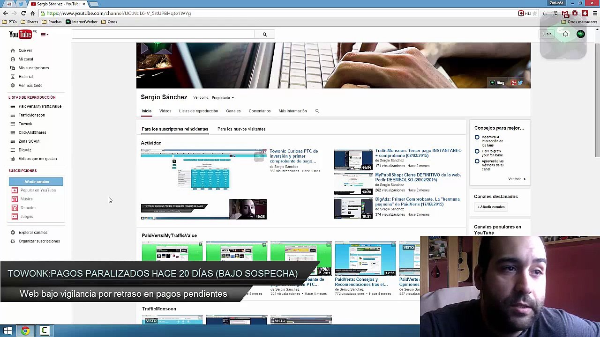Open the Towonk Curiosa PTC featured video thumbnail
Viewport: 600px width, 337px height.
coord(204,184)
